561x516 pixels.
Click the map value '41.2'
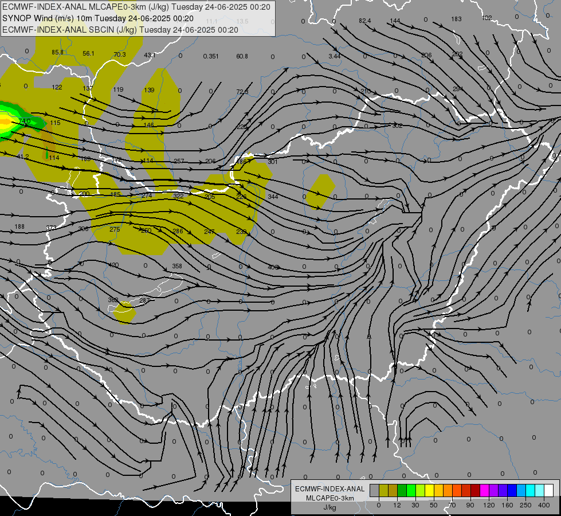23,157
